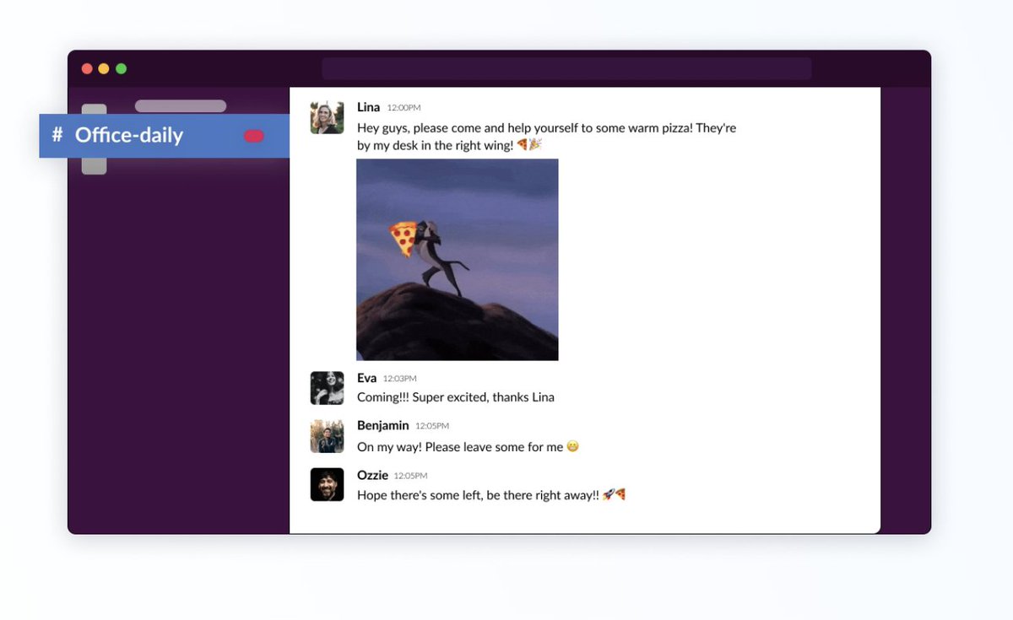Click the rocket emoji in Ozzie's message
This screenshot has width=1013, height=620.
tap(608, 495)
